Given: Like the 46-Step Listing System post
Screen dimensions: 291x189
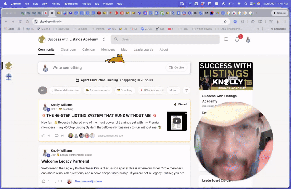Looking at the screenshot, I should click(x=43, y=135).
